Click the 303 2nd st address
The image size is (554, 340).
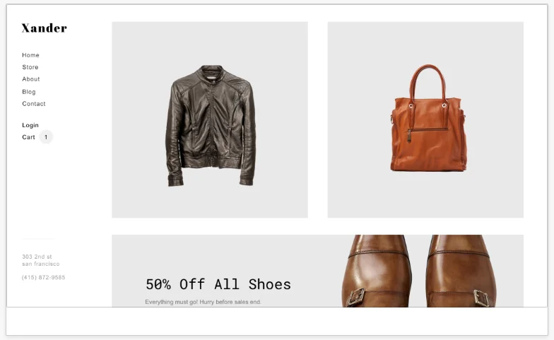[x=37, y=257]
